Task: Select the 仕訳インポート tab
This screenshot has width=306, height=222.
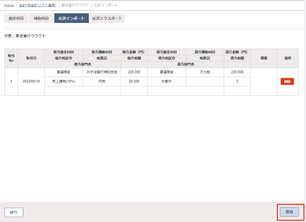Action: click(x=71, y=18)
